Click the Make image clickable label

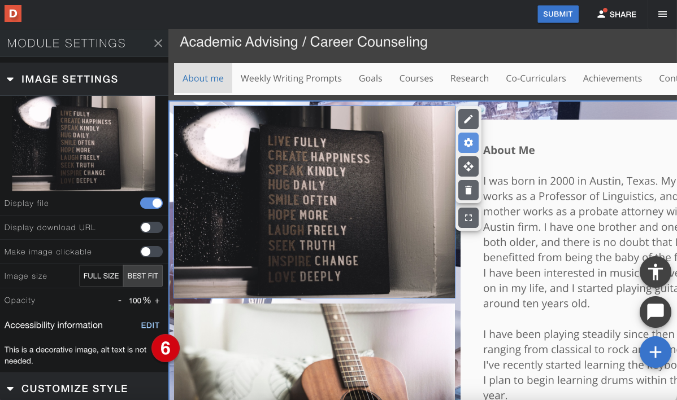48,252
